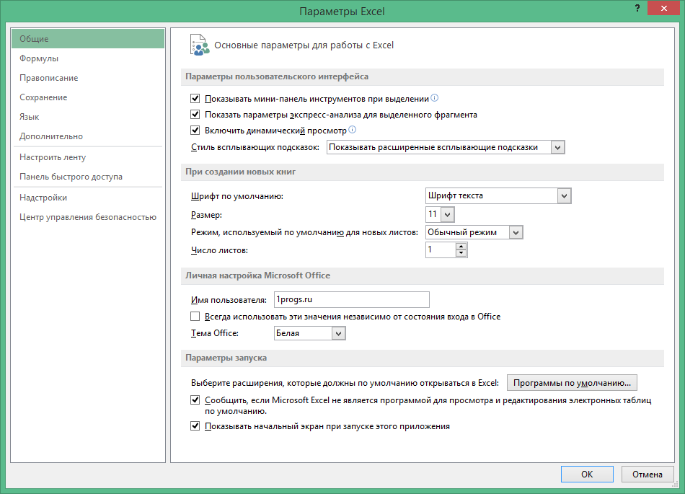Open Тема Office dropdown
This screenshot has width=685, height=494.
(338, 333)
